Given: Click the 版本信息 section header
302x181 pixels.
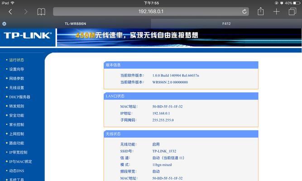Looking at the screenshot, I should click(x=181, y=65).
